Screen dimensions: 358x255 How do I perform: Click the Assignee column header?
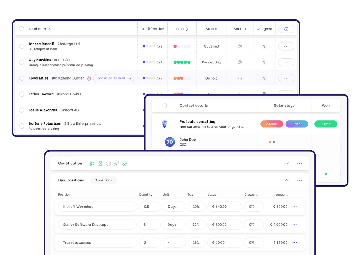tap(264, 29)
